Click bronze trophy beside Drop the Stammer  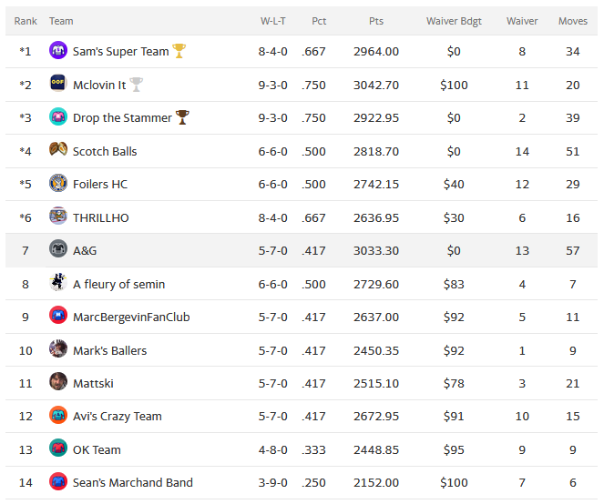pos(182,117)
